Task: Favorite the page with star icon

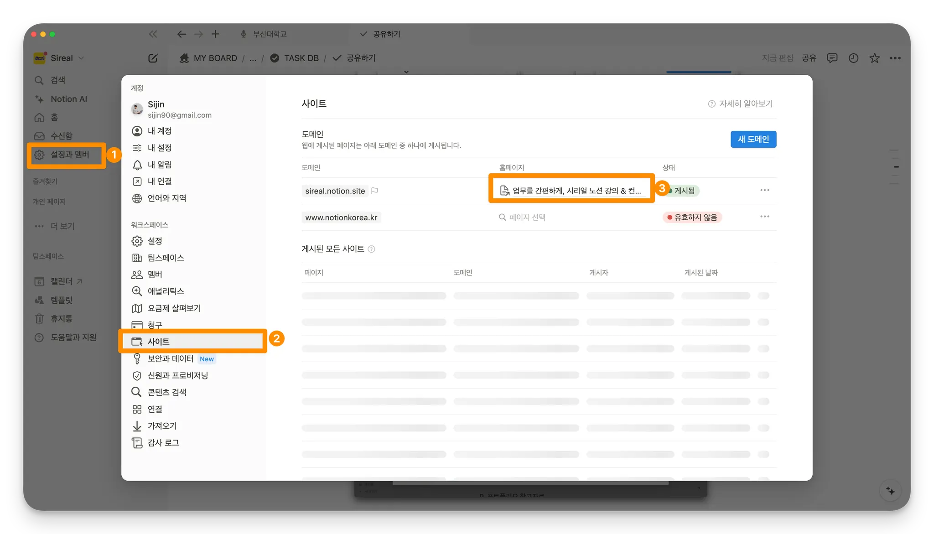Action: 874,58
